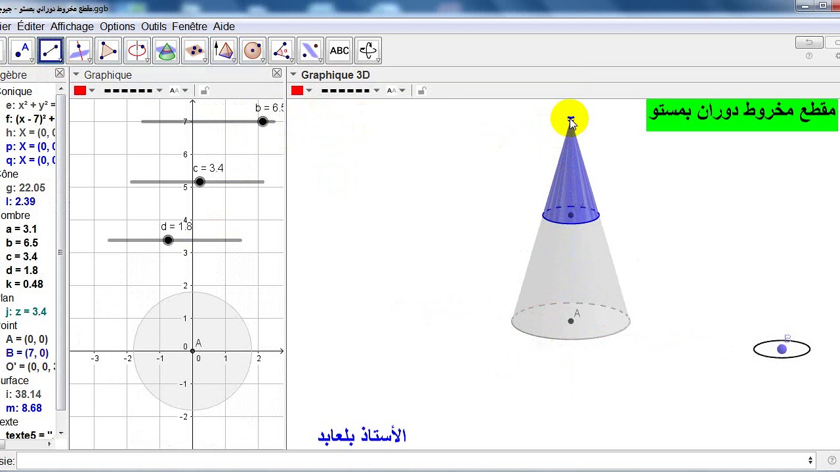Select the Segment between two points tool
The height and width of the screenshot is (472, 840).
click(51, 50)
